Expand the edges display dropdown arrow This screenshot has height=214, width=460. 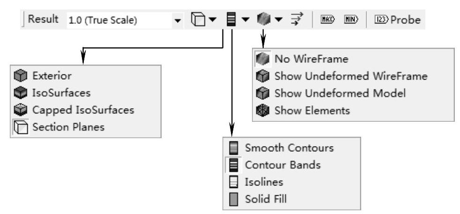278,20
